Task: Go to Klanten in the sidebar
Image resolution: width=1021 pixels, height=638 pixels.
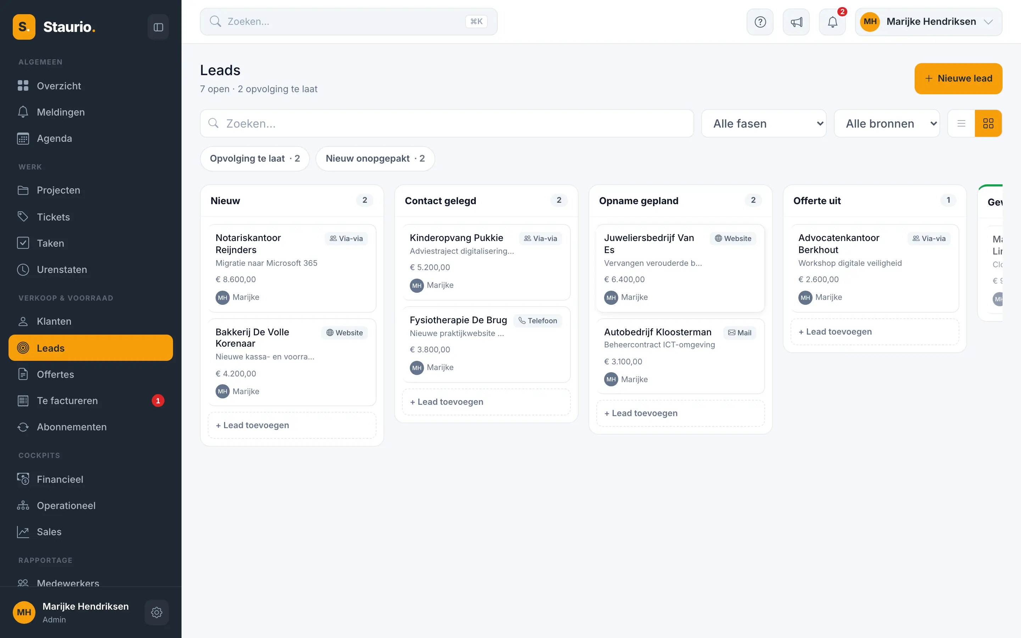Action: [x=91, y=321]
